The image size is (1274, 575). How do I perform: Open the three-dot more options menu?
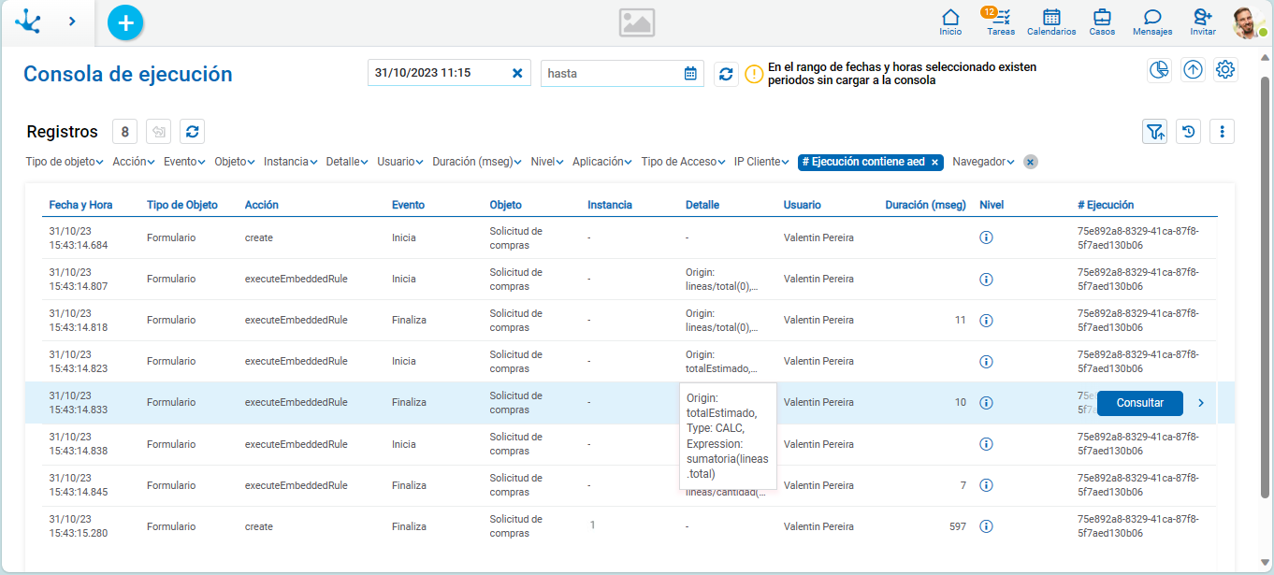[x=1222, y=132]
